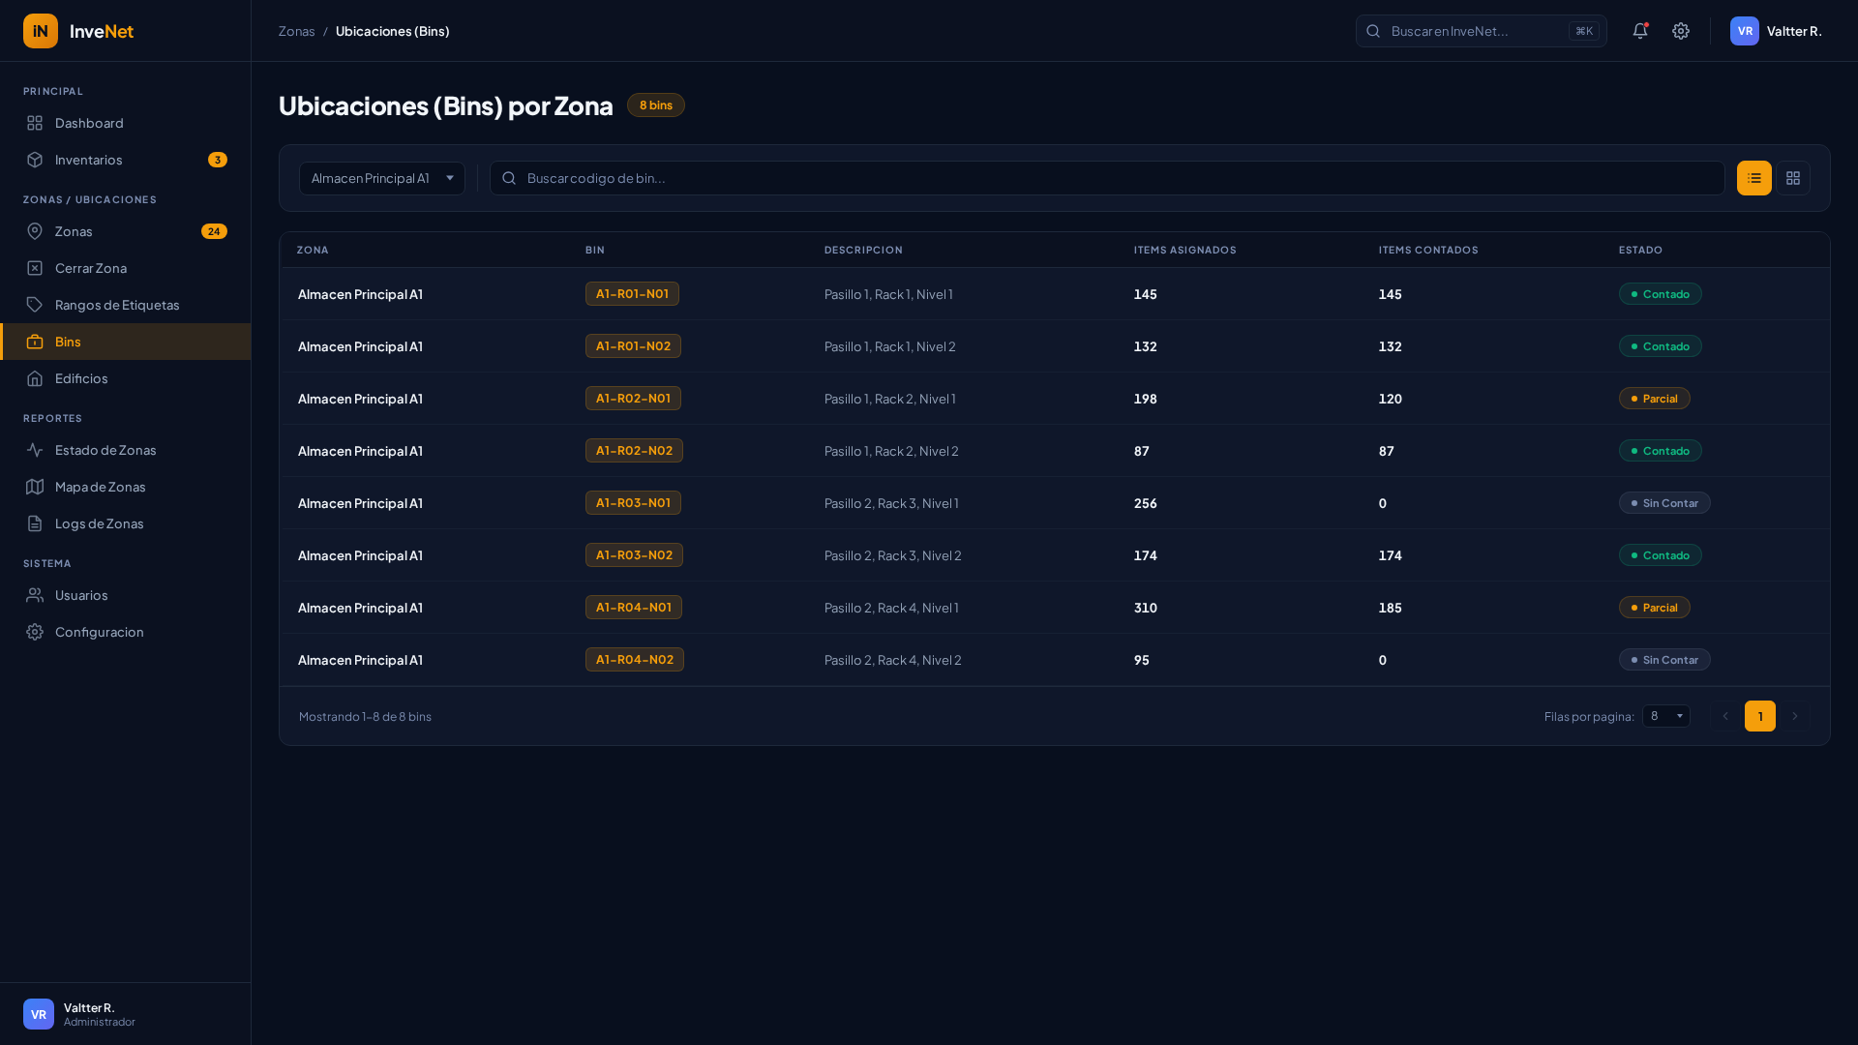Click Parcial status badge for A1-R02-N01
Screen dimensions: 1858x1045
coord(1654,399)
